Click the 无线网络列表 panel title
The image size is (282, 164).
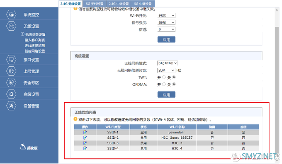[85, 112]
